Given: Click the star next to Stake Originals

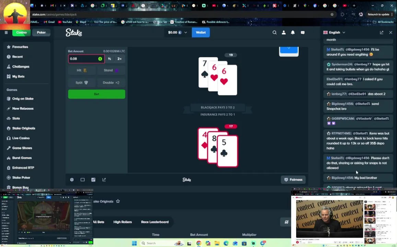Looking at the screenshot, I should point(118,201).
